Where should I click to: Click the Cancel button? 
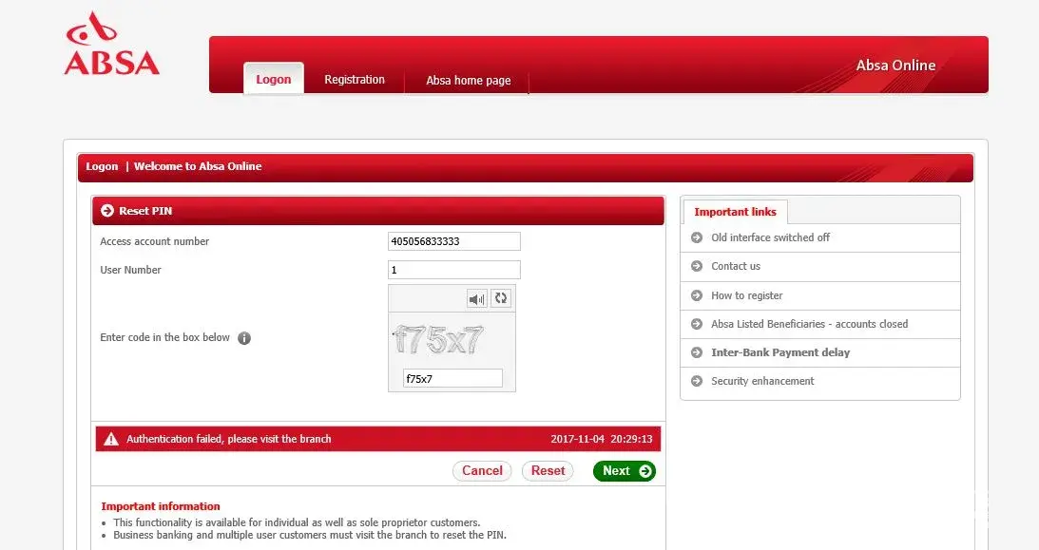482,470
